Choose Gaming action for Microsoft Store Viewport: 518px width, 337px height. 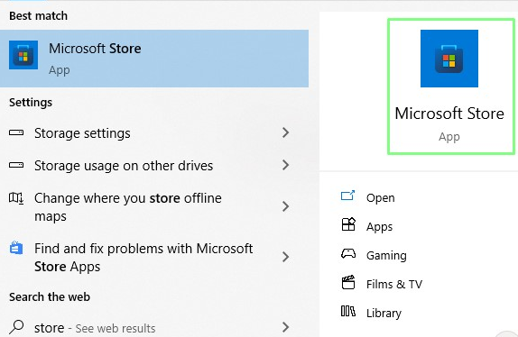click(x=386, y=256)
